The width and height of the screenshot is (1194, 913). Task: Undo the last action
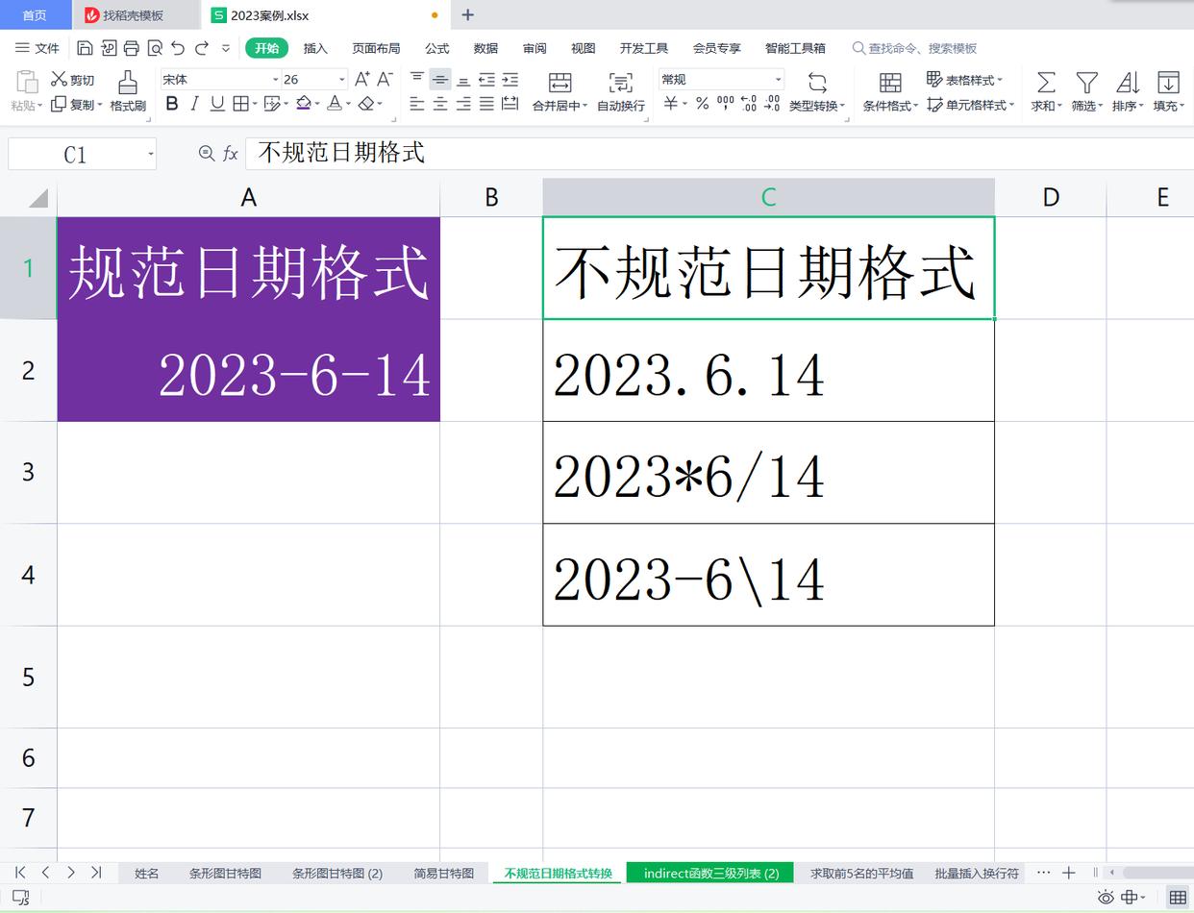click(178, 48)
